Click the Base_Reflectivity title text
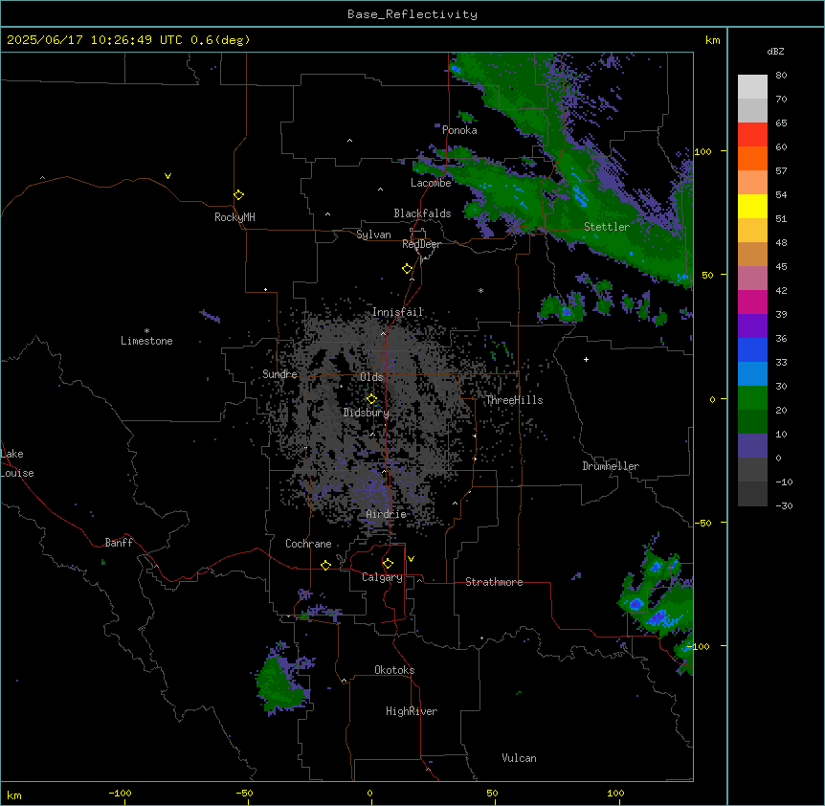The image size is (825, 806). (x=412, y=14)
